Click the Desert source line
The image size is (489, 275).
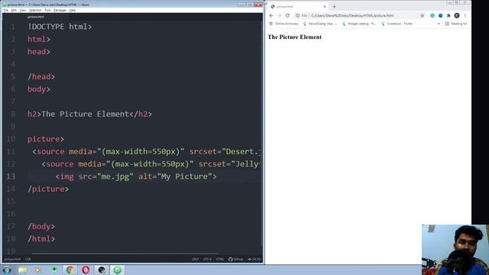point(146,151)
